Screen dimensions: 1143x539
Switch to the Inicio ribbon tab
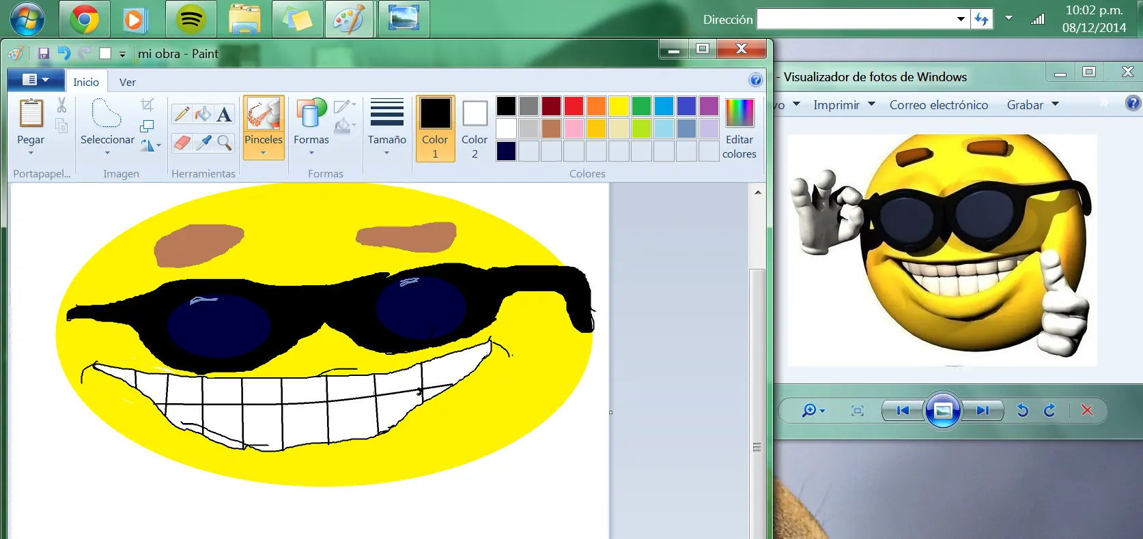point(86,82)
